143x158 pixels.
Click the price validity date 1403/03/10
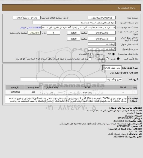pos(102,39)
